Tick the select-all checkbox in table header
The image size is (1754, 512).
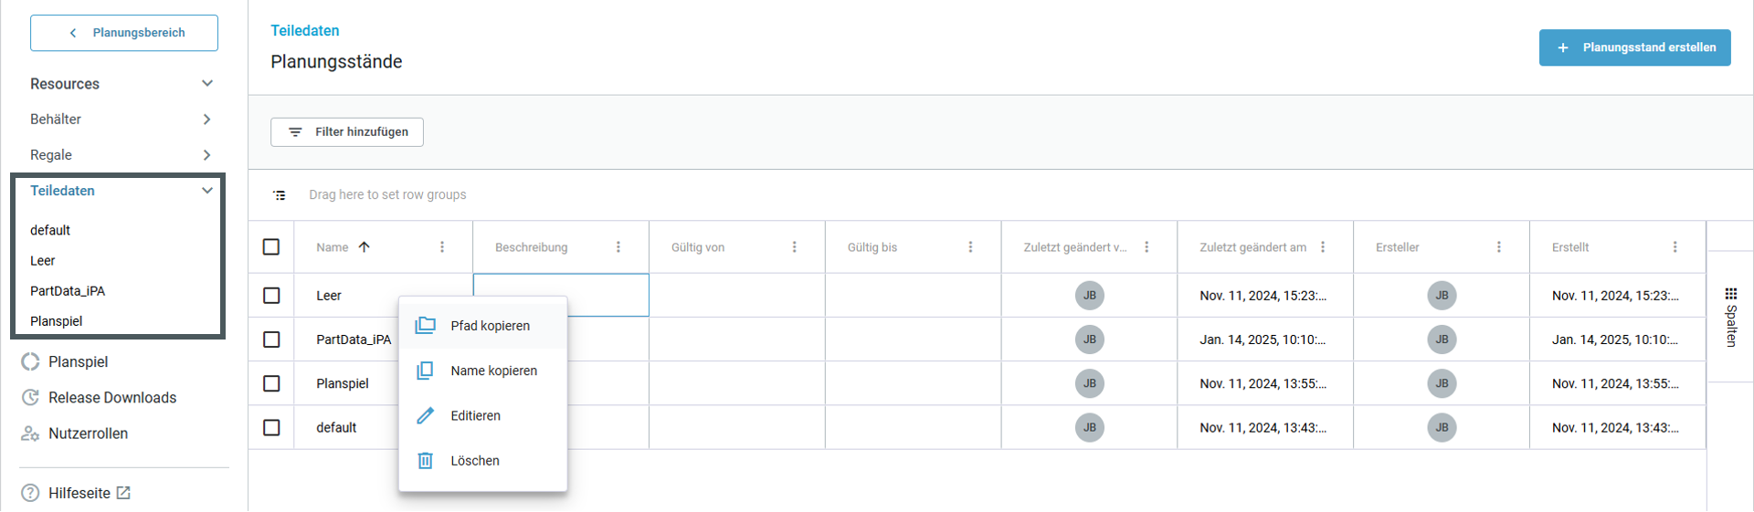pyautogui.click(x=271, y=247)
